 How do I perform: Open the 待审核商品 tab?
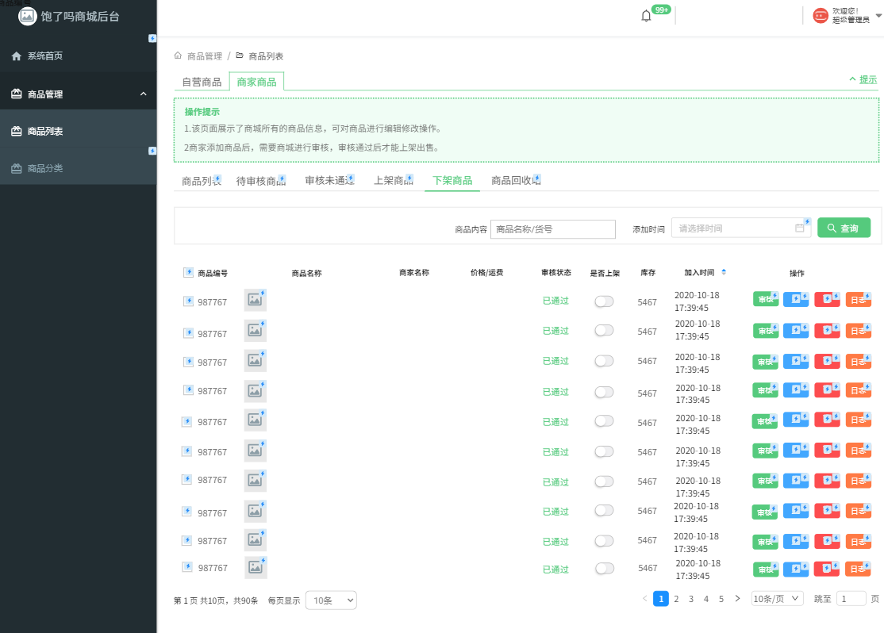click(260, 181)
